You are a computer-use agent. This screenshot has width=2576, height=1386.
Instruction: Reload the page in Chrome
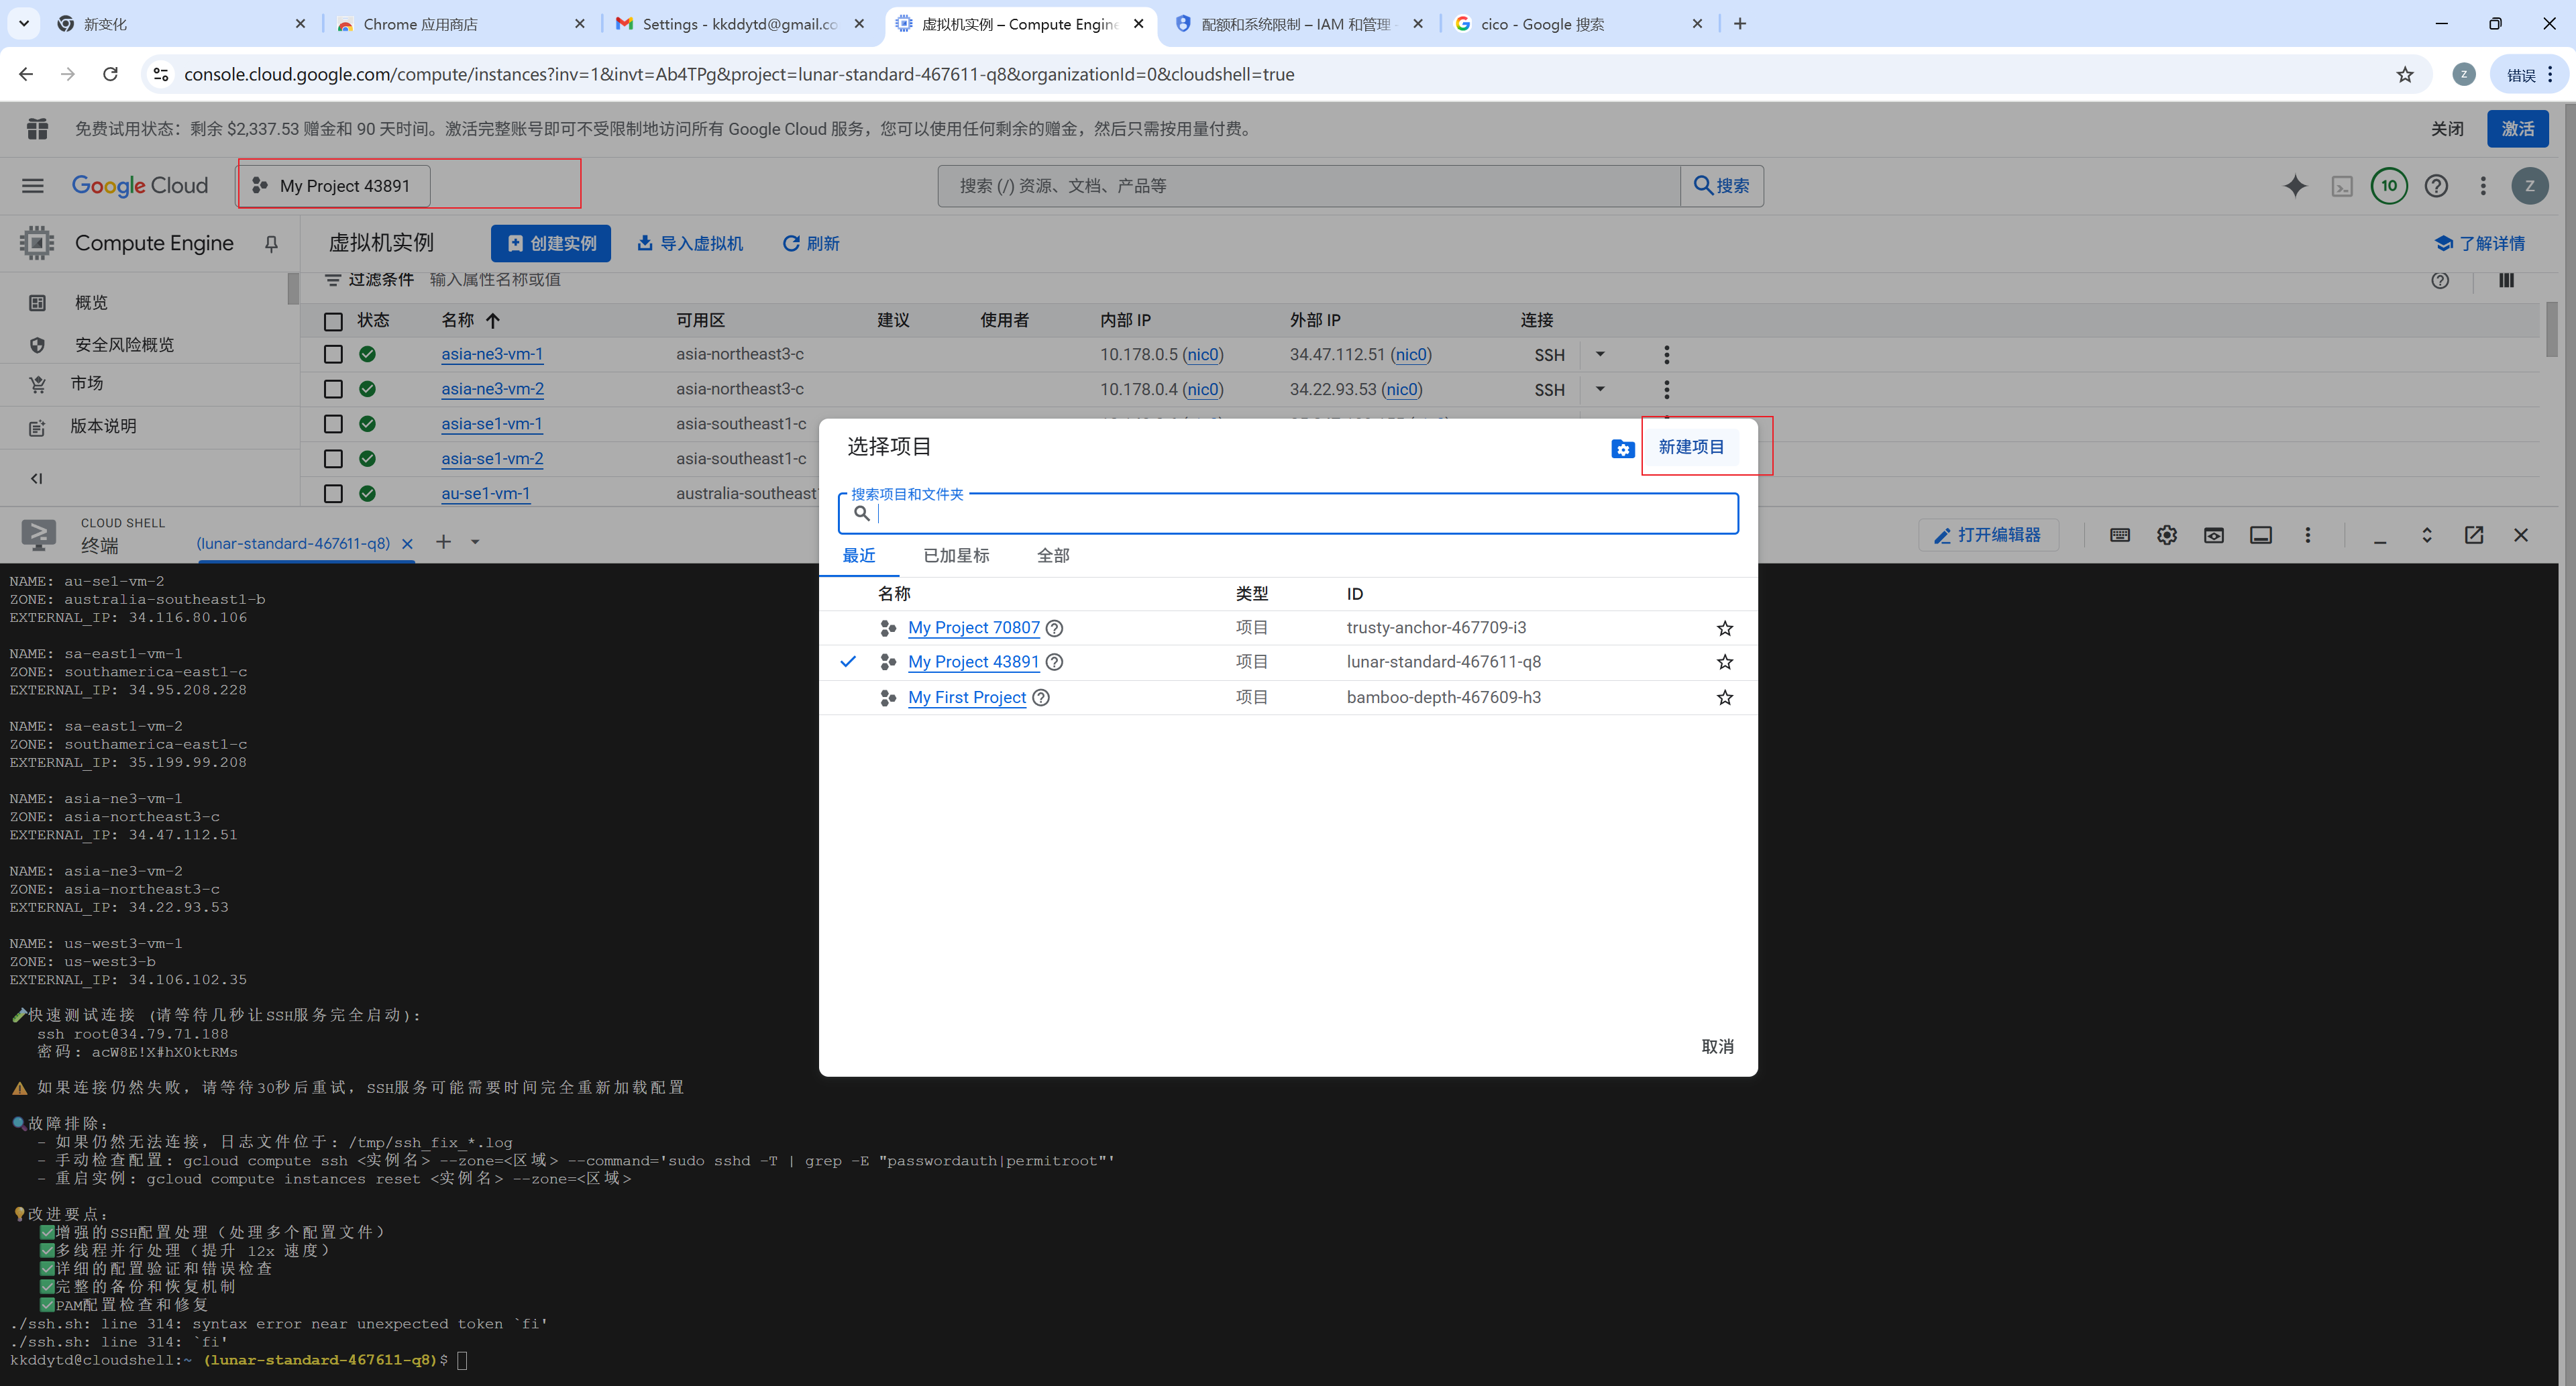[x=111, y=75]
